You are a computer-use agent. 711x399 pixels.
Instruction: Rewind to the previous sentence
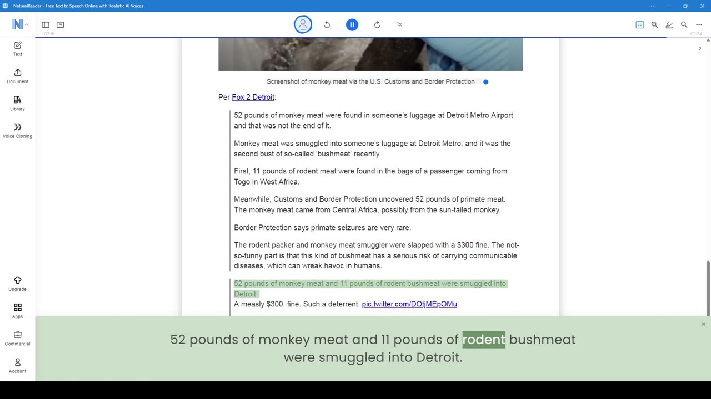click(327, 24)
